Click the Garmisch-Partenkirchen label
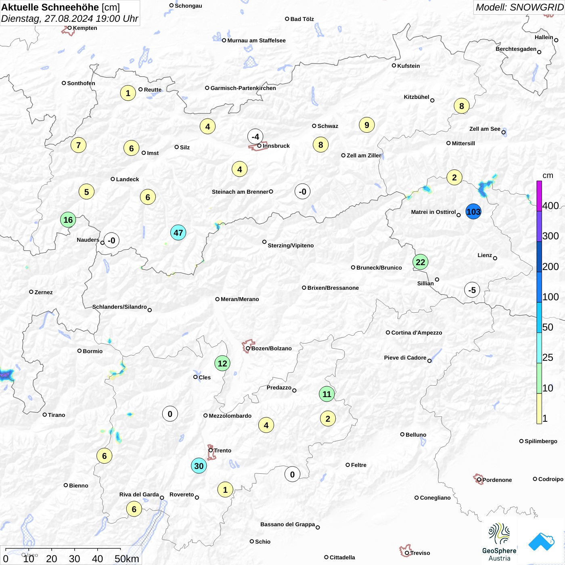565x565 pixels. tap(243, 88)
